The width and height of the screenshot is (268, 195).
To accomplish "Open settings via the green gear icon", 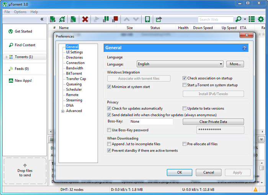I will tap(261, 19).
